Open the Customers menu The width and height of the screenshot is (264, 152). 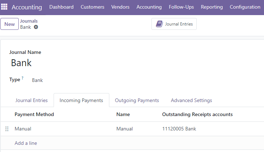(x=92, y=7)
